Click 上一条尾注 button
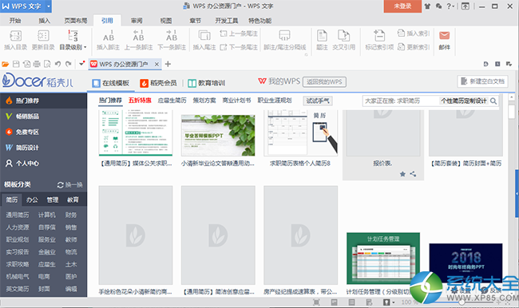 [239, 34]
